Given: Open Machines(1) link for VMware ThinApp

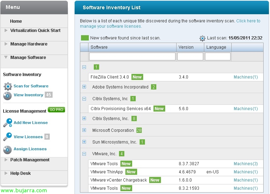Looking at the screenshot, I should [246, 172].
